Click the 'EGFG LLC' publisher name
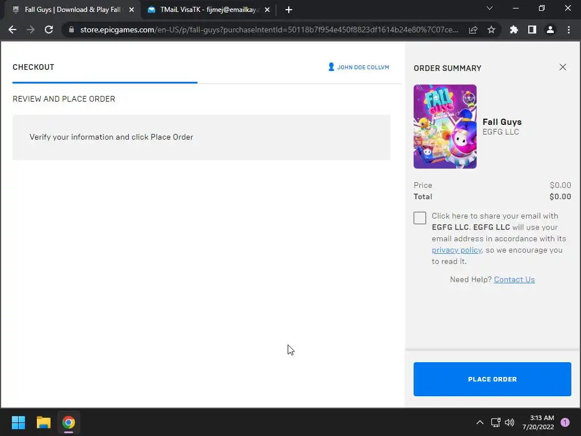The image size is (581, 436). [500, 132]
